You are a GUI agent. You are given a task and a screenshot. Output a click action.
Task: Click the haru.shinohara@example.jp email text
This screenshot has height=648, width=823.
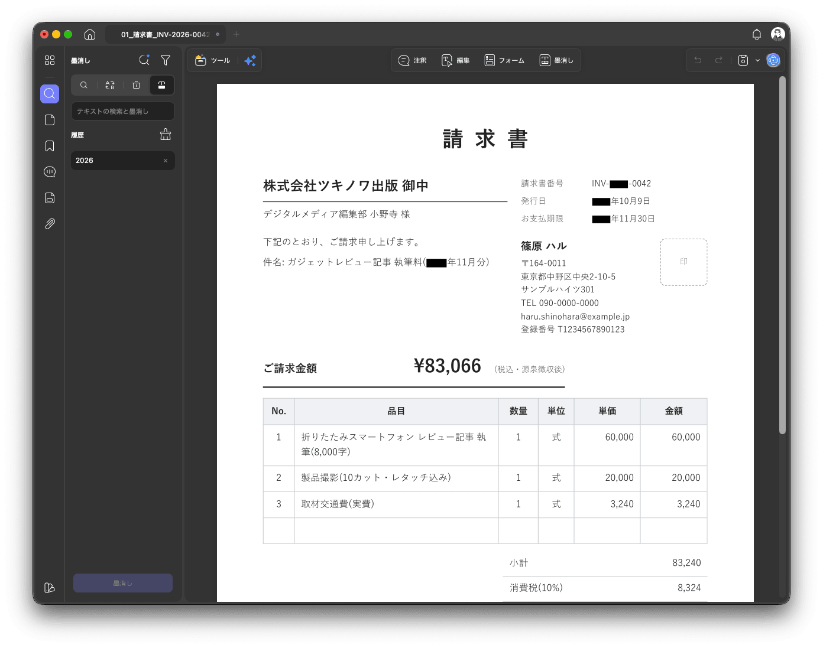pyautogui.click(x=575, y=317)
